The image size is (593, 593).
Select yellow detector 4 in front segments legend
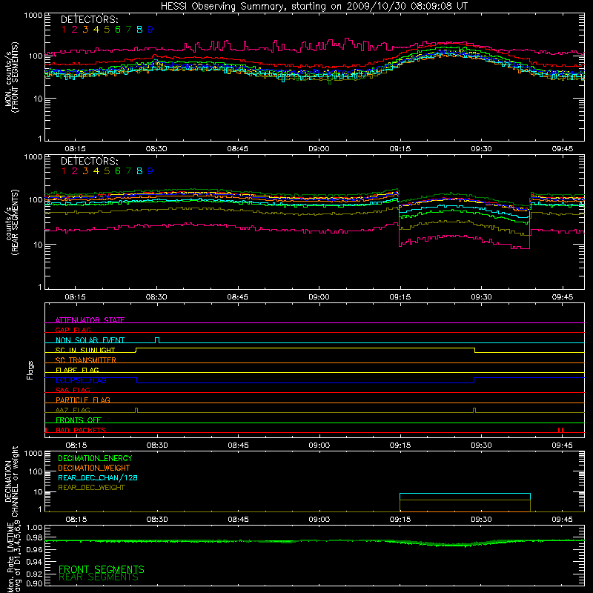coord(96,30)
